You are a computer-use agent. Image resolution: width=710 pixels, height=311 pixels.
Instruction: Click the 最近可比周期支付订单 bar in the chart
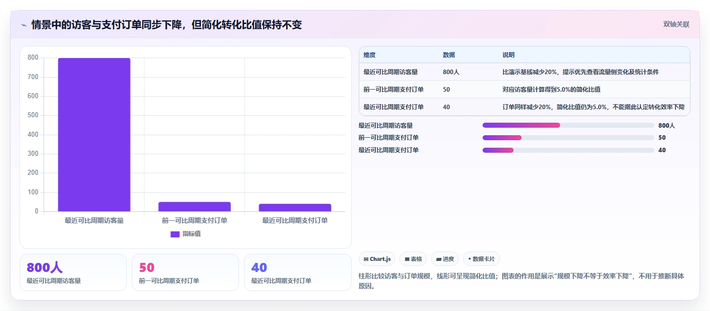[x=295, y=208]
